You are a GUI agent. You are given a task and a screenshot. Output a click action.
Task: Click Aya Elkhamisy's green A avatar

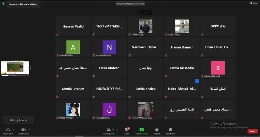[x=73, y=47]
